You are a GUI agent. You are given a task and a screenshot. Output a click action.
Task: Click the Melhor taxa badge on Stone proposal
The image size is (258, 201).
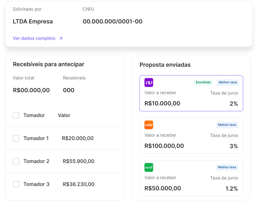coord(227,167)
